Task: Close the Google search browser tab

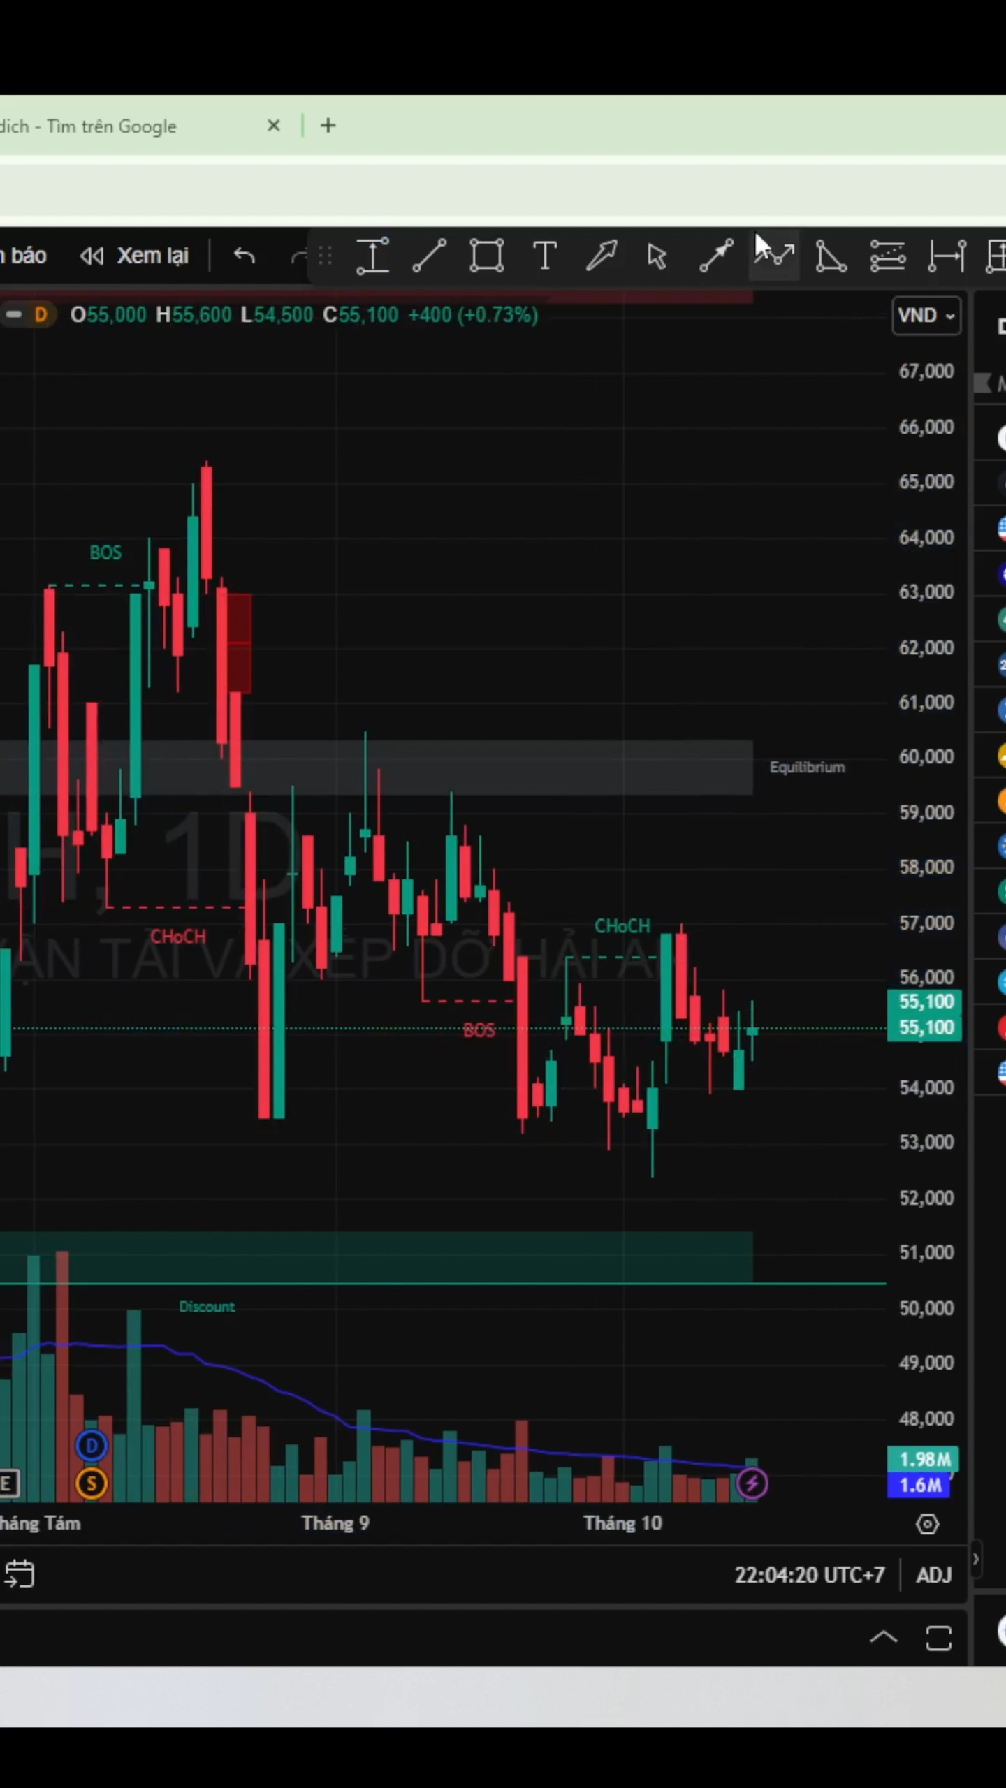Action: [x=274, y=126]
